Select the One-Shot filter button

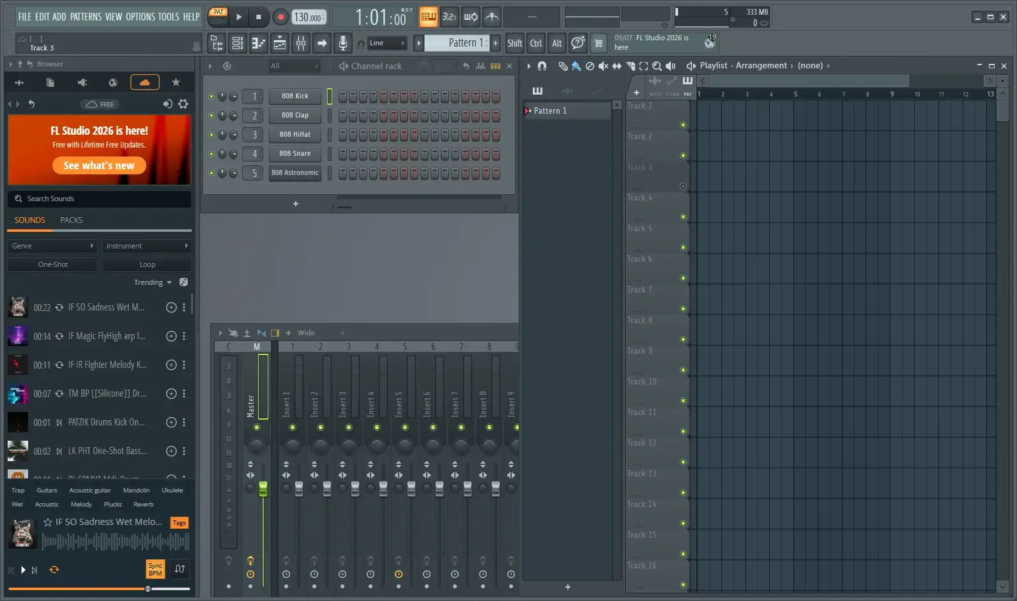coord(52,264)
